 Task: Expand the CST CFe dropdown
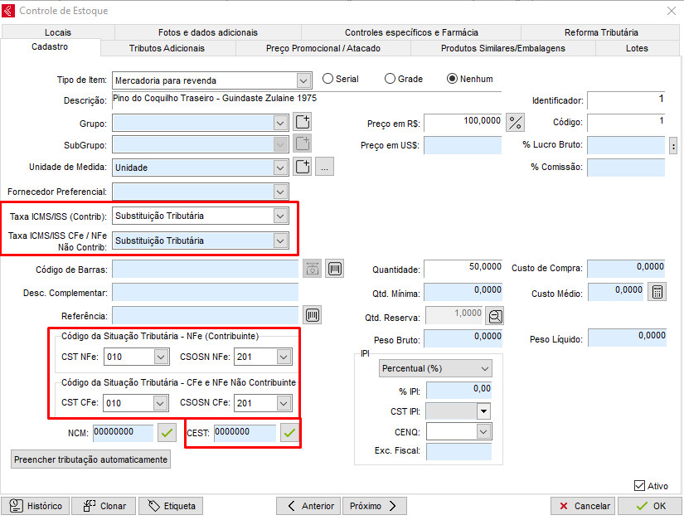coord(161,403)
